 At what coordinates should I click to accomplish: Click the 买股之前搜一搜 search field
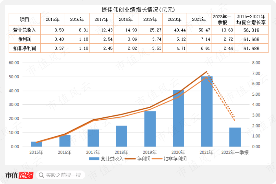61,175
